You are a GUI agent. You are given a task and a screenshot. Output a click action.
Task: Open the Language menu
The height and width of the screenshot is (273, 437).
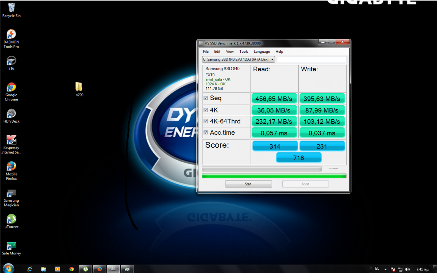pos(262,52)
